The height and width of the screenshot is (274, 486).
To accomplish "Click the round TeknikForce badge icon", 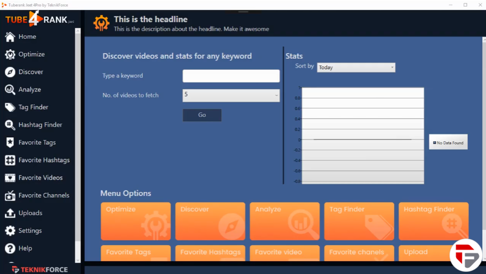I will click(x=466, y=255).
